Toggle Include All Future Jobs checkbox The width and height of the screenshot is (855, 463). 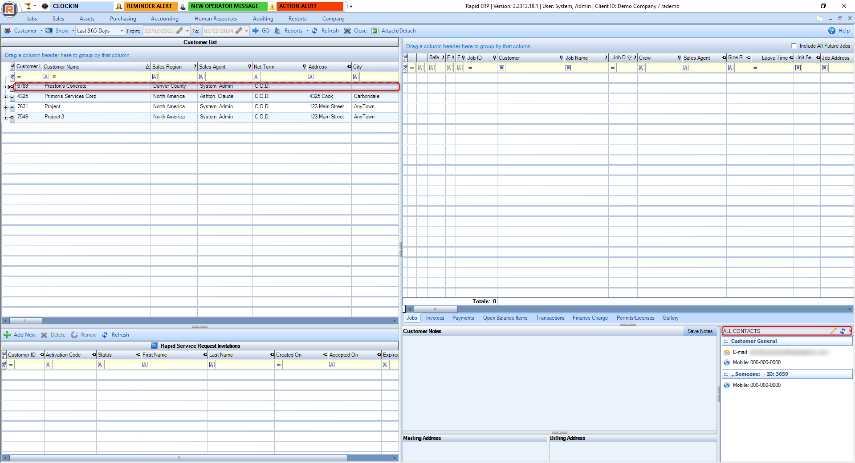pos(794,45)
